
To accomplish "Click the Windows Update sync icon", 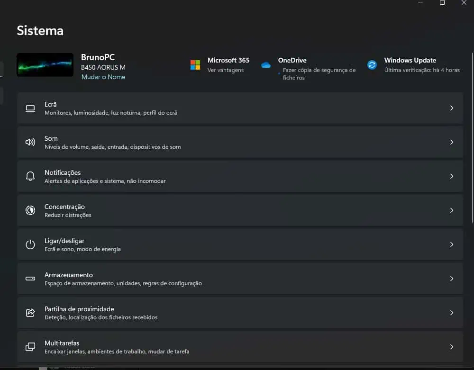I will (x=372, y=65).
